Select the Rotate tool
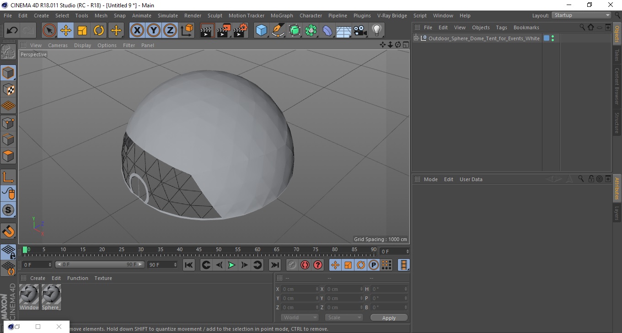Viewport: 622px width, 333px height. pos(99,31)
